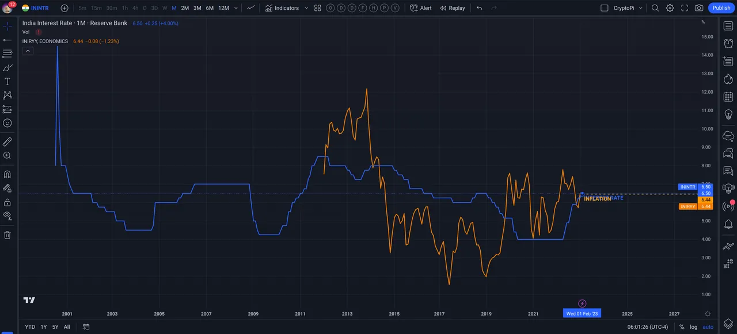Screen dimensions: 737x334
Task: Open the hotlists flame panel
Action: coord(728,79)
